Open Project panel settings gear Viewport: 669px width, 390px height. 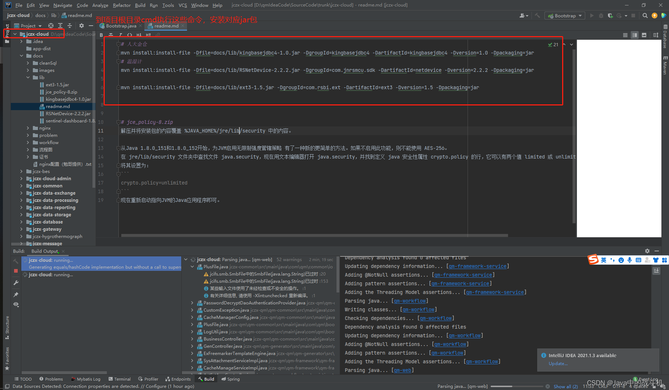click(x=82, y=26)
